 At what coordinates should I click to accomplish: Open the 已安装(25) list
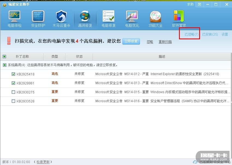pyautogui.click(x=210, y=34)
